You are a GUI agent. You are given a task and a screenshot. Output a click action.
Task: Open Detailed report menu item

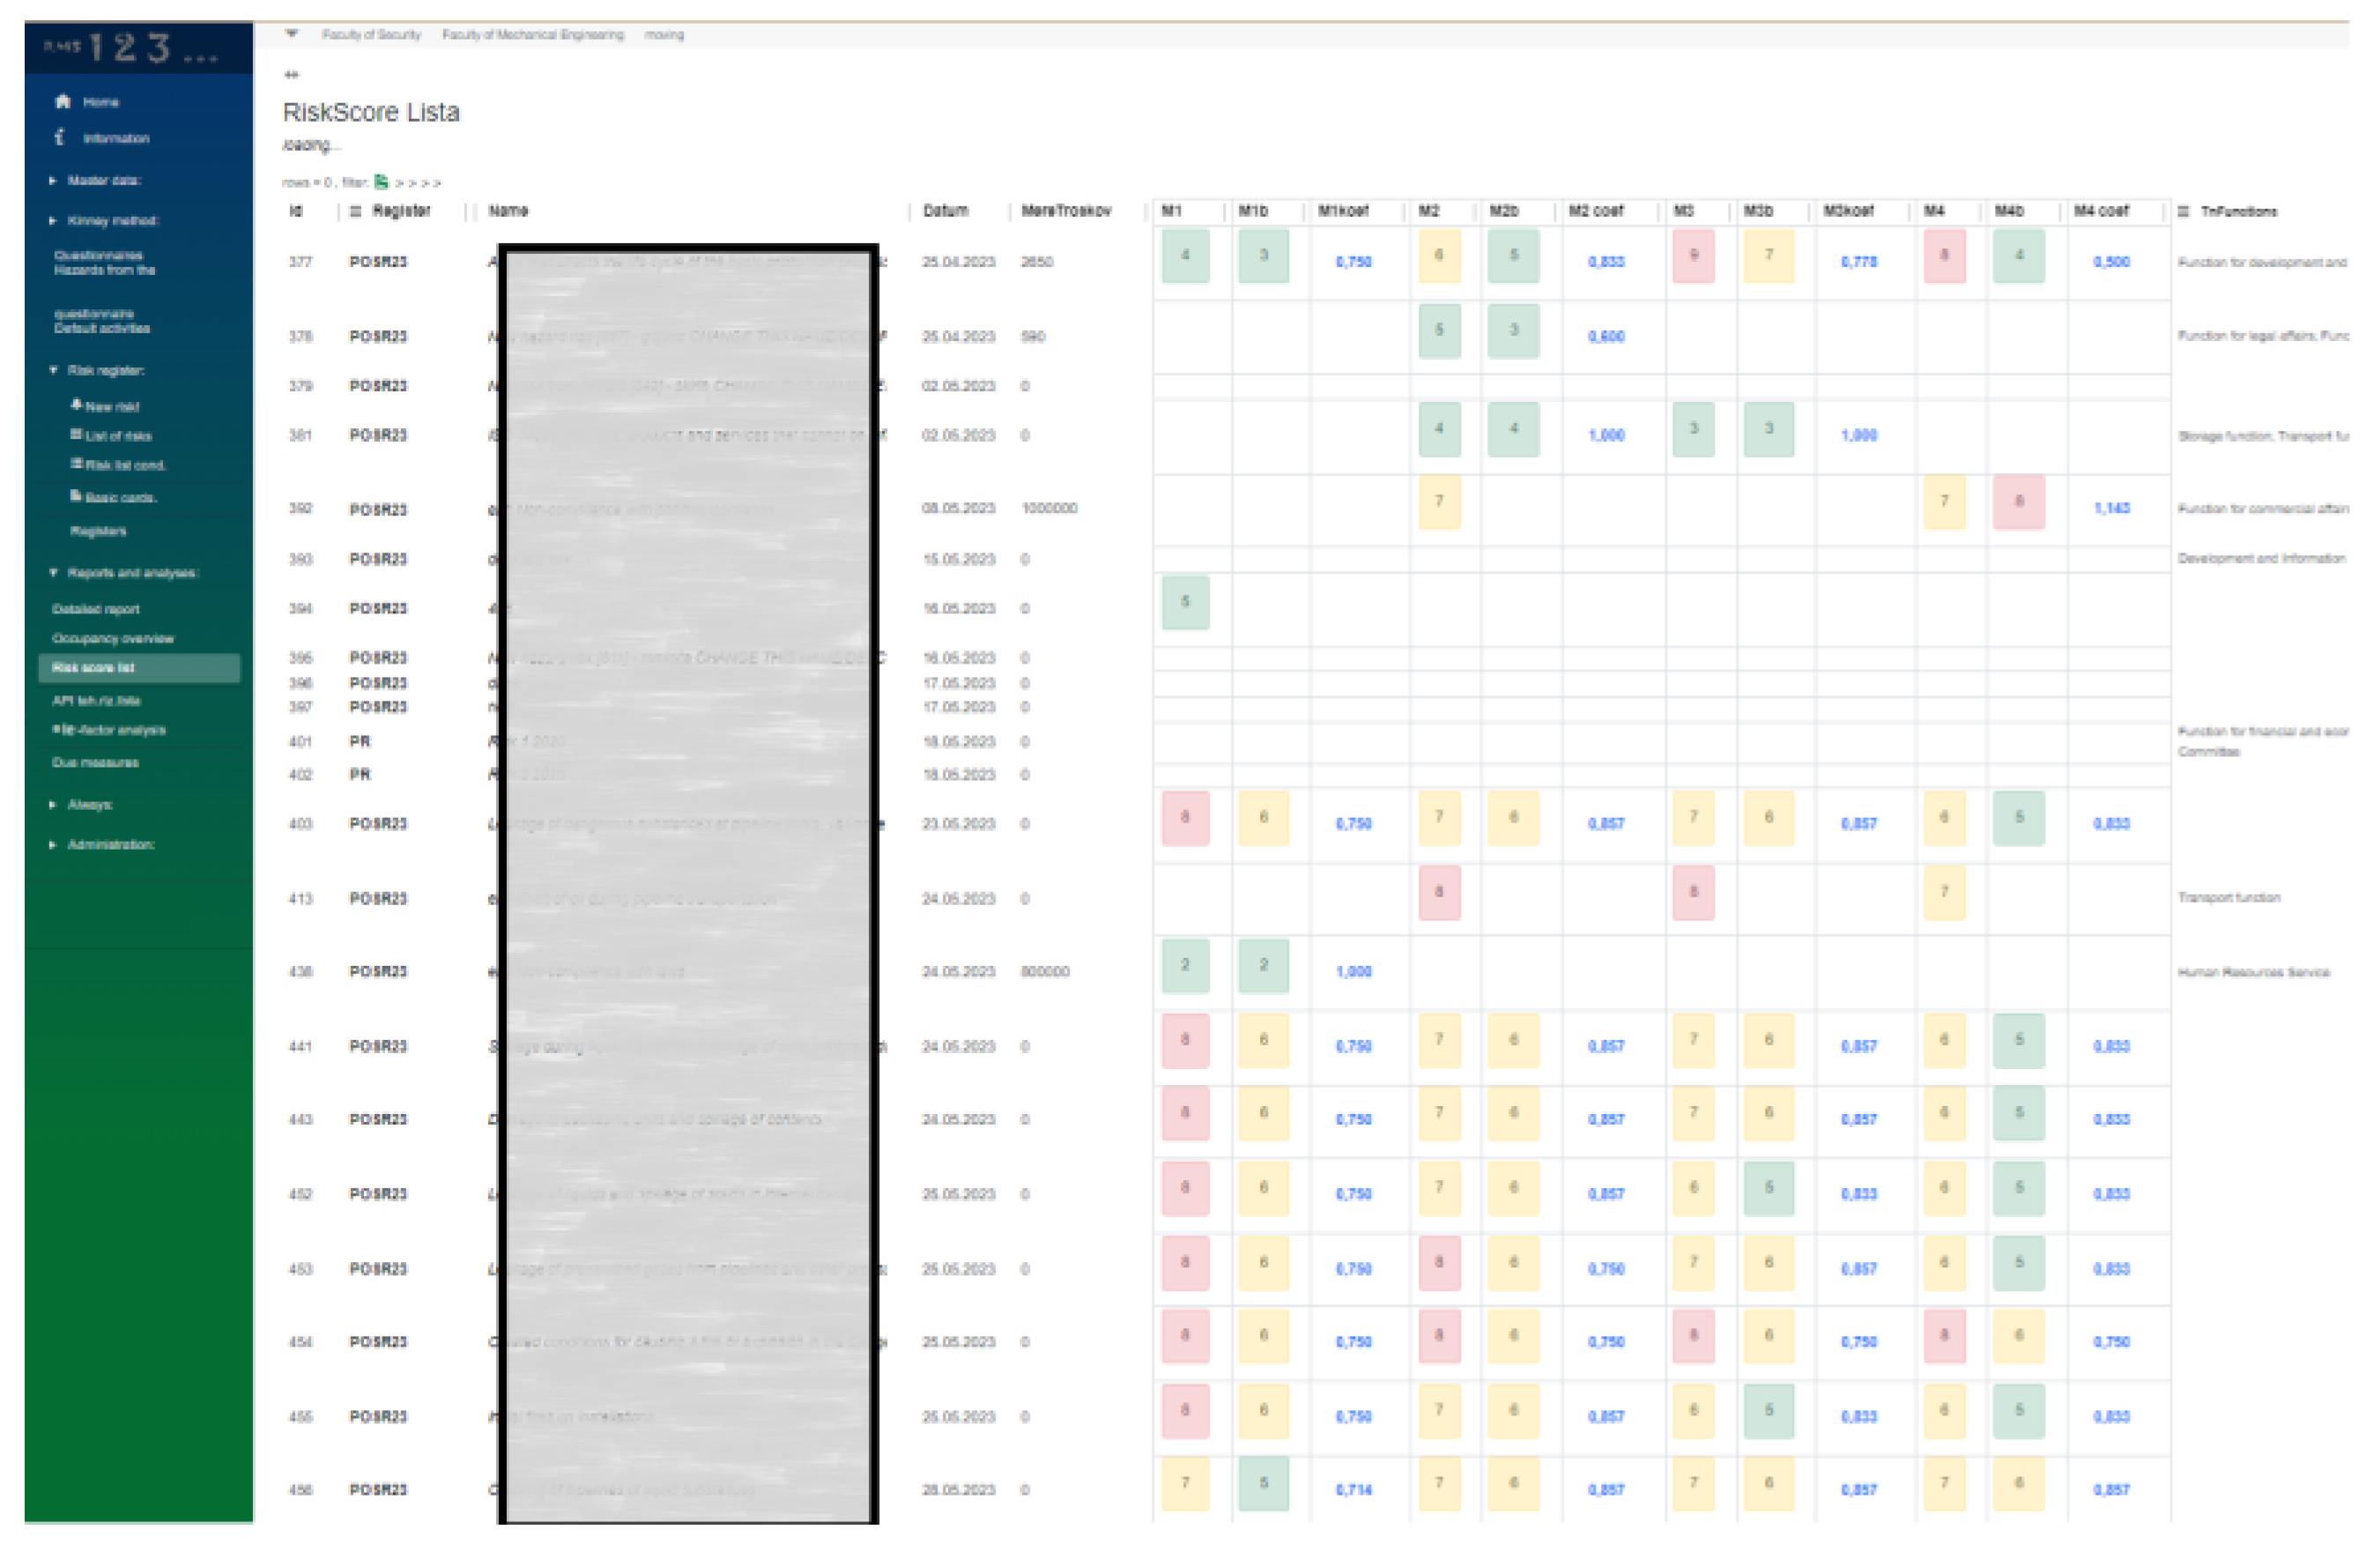click(96, 609)
